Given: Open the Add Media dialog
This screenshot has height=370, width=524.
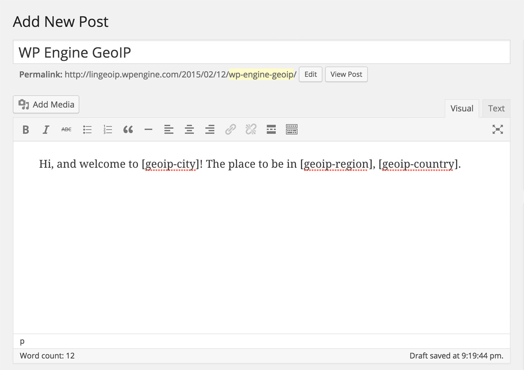Looking at the screenshot, I should point(46,104).
